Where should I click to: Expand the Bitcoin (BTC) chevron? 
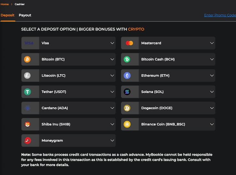112,59
